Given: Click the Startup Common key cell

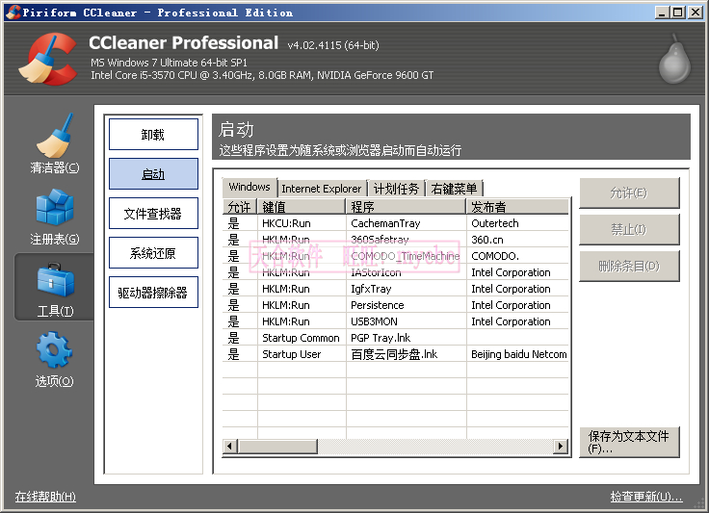Looking at the screenshot, I should point(301,338).
